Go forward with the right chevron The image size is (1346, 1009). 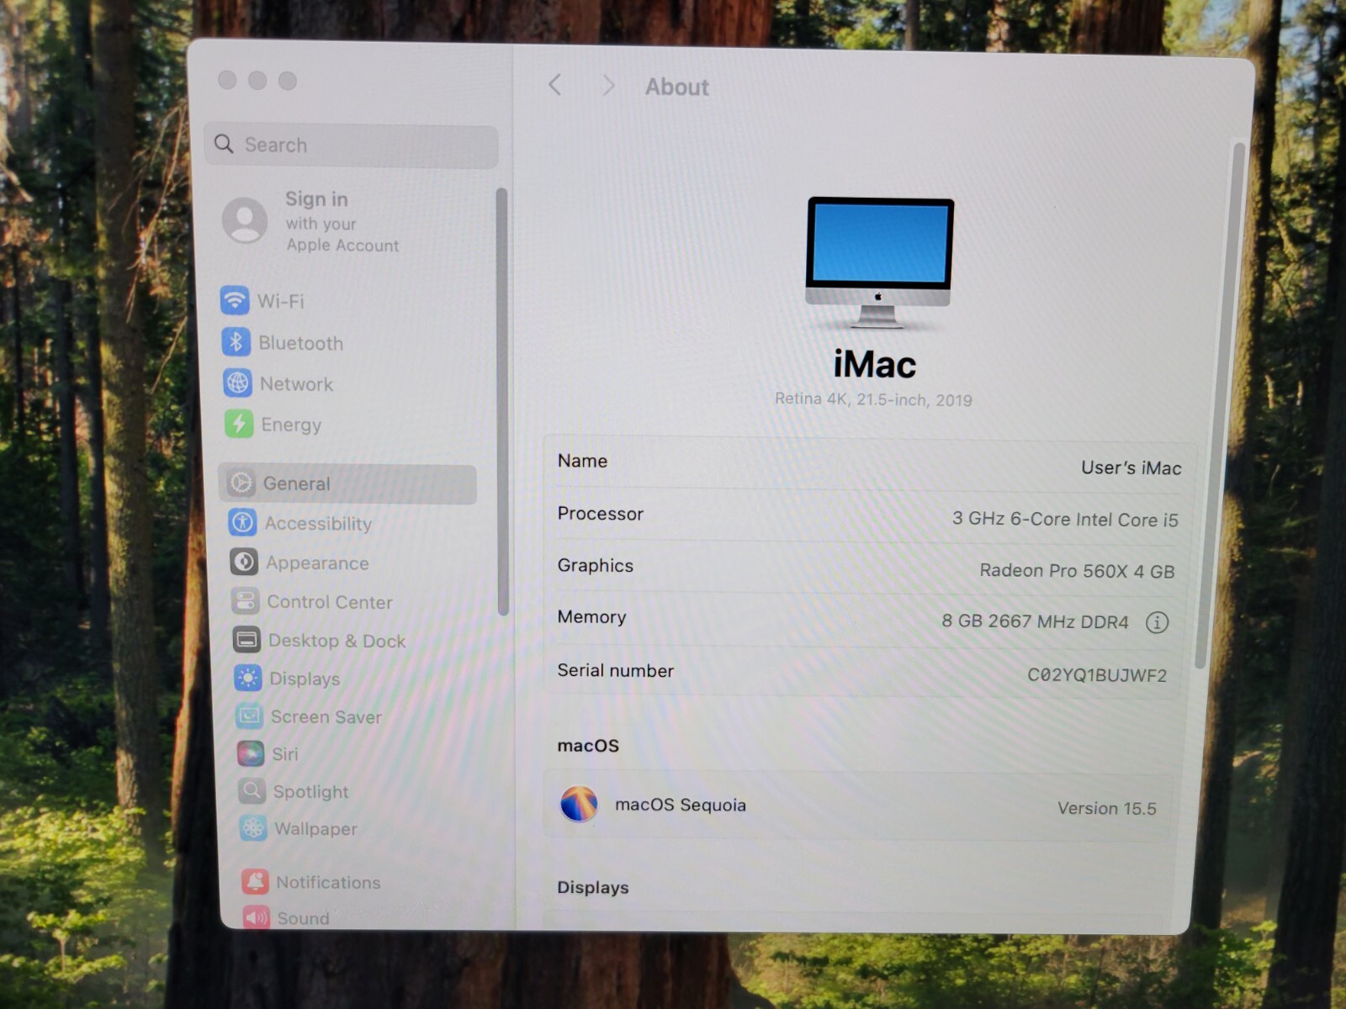point(608,86)
